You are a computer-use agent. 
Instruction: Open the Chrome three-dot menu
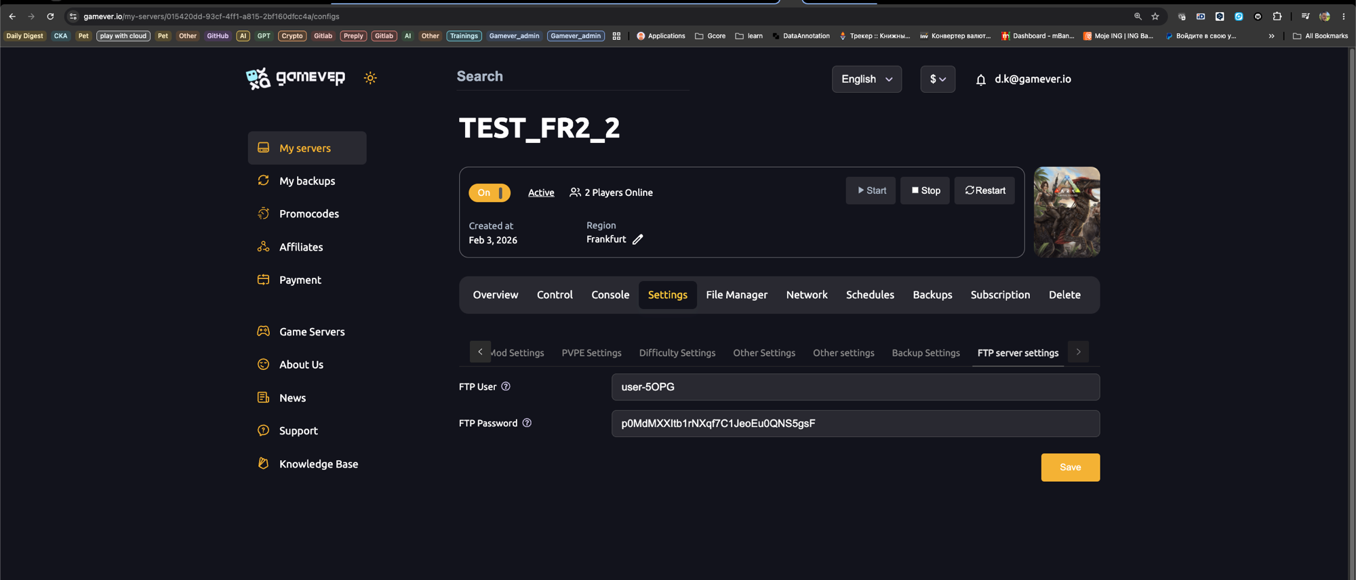click(1344, 16)
